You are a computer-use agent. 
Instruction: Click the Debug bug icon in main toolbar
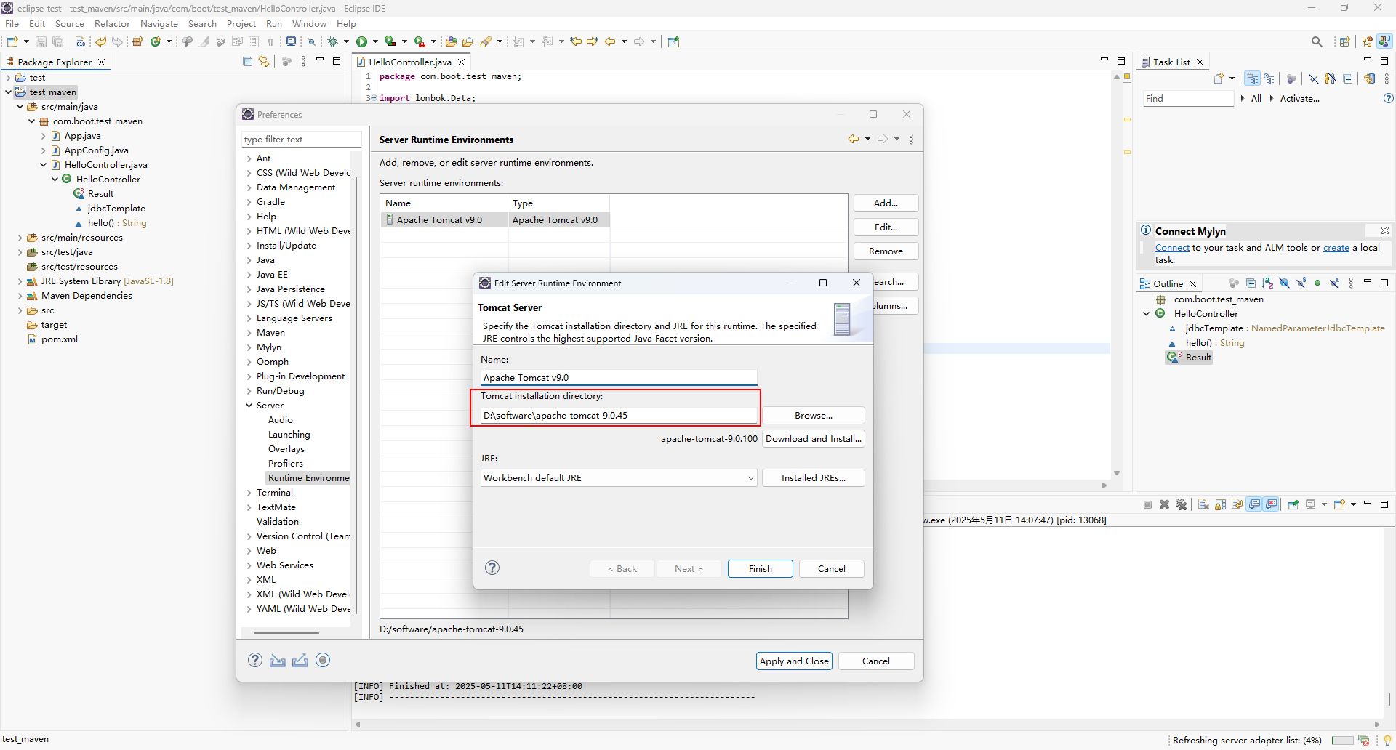332,41
